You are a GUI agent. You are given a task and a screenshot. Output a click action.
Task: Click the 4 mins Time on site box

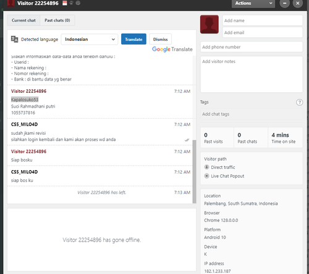coord(286,137)
